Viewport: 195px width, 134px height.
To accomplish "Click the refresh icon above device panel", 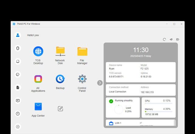I will (x=164, y=39).
